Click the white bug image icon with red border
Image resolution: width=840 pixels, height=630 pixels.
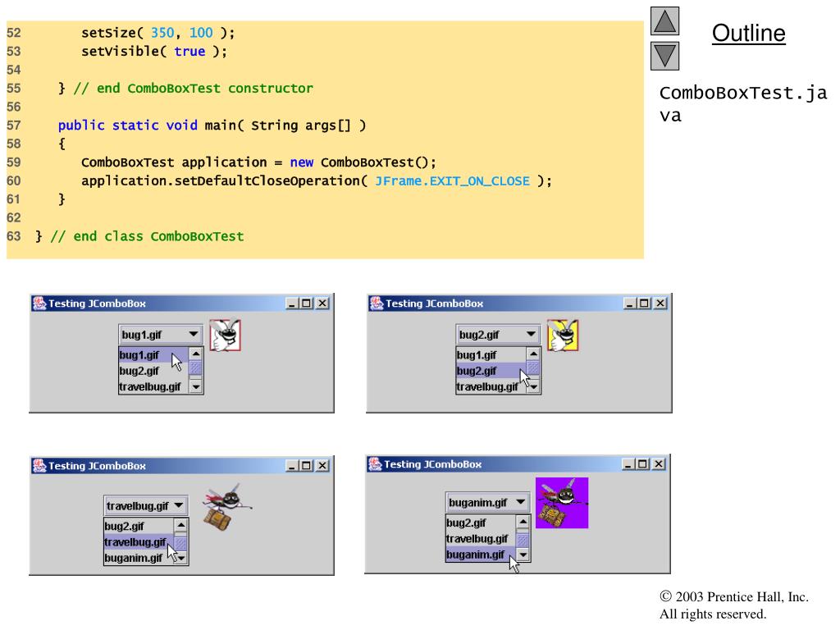pyautogui.click(x=225, y=336)
